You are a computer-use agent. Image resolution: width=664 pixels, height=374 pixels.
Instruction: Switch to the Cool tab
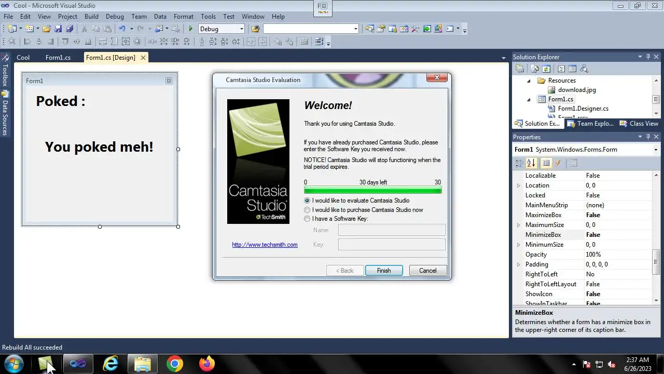pyautogui.click(x=23, y=58)
